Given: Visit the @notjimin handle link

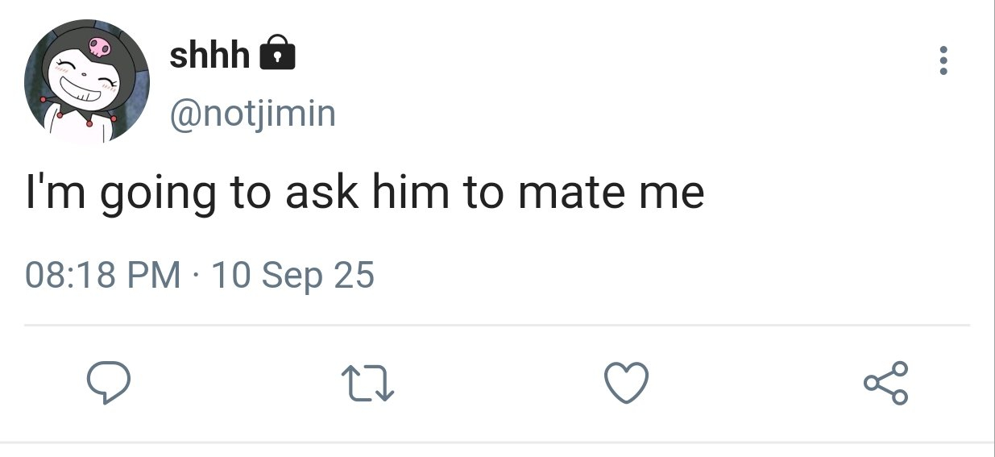Looking at the screenshot, I should tap(251, 114).
